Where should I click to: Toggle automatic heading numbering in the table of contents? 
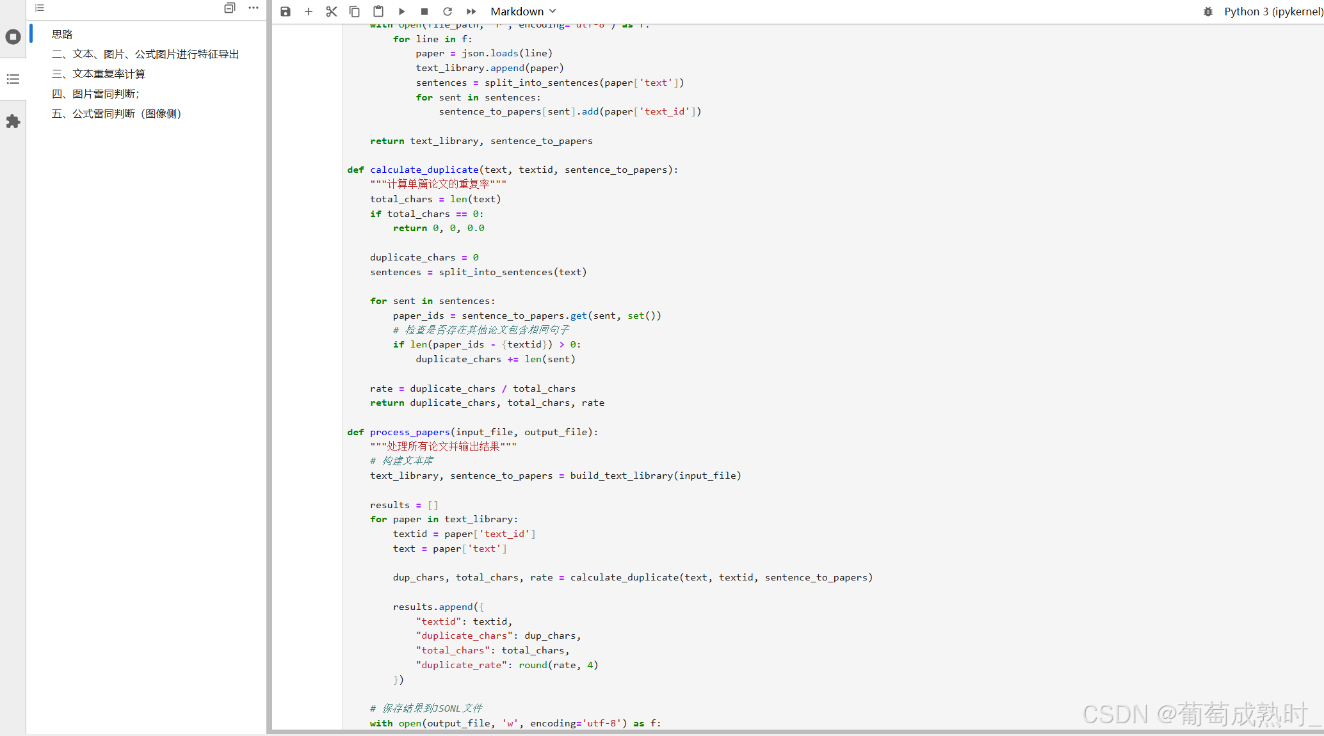tap(40, 8)
